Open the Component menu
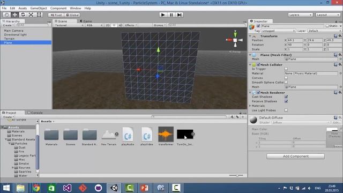The height and width of the screenshot is (193, 343). [58, 8]
